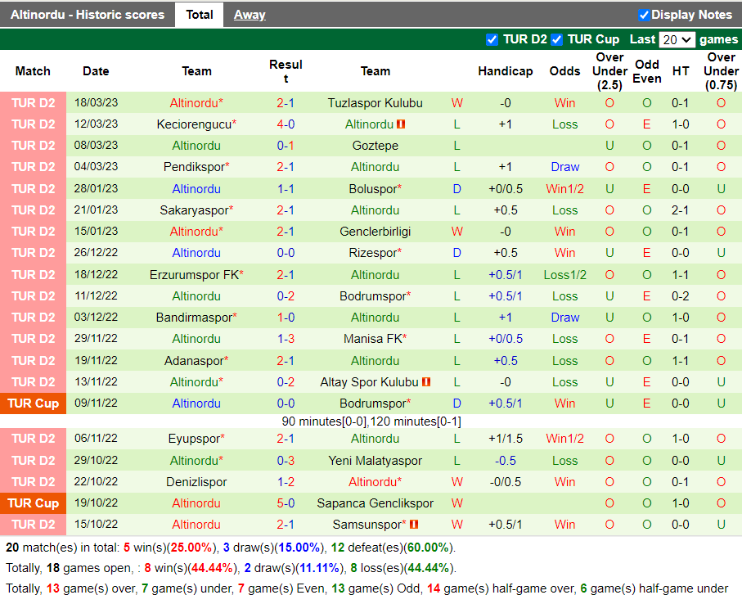The width and height of the screenshot is (742, 595).
Task: Switch to the Away tab
Action: (x=250, y=14)
